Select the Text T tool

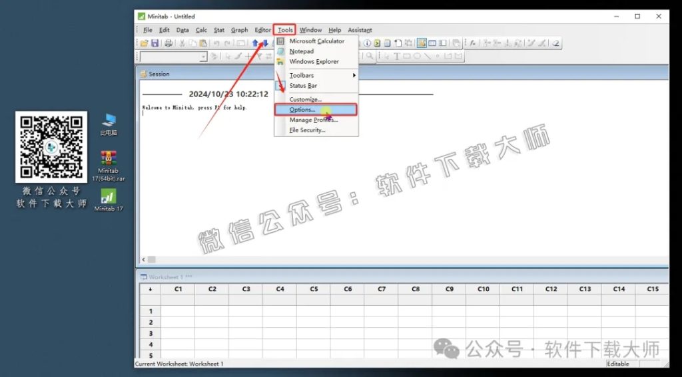point(397,56)
